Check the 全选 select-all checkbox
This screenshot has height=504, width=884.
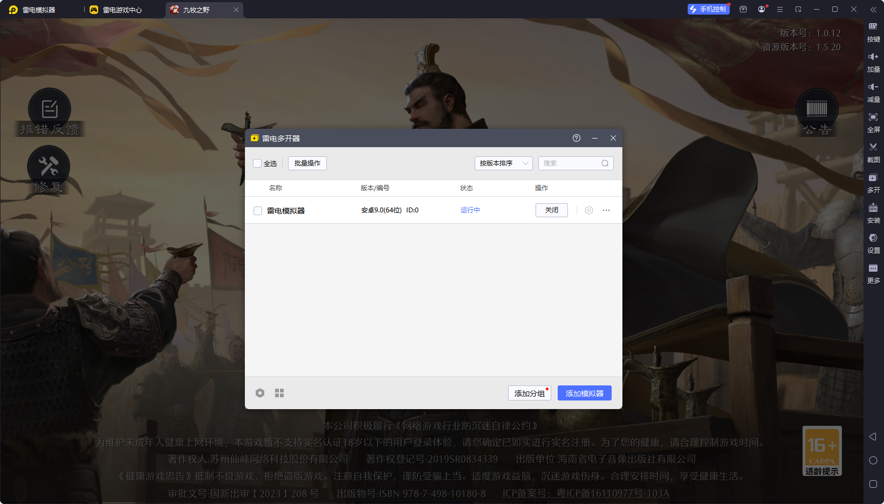point(258,163)
